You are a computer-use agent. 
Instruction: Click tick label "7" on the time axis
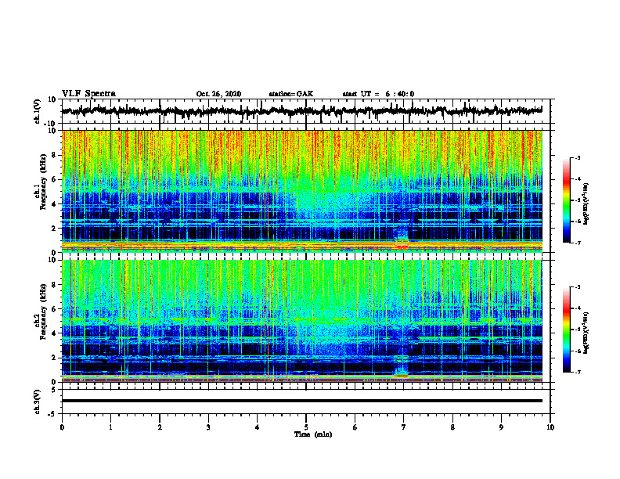pyautogui.click(x=404, y=427)
